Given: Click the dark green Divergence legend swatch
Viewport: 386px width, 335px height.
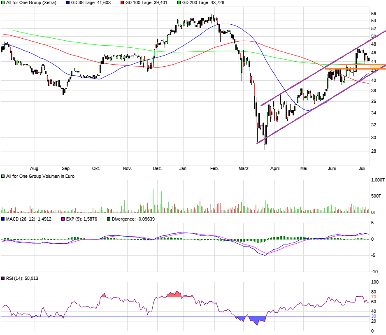Looking at the screenshot, I should tap(109, 219).
